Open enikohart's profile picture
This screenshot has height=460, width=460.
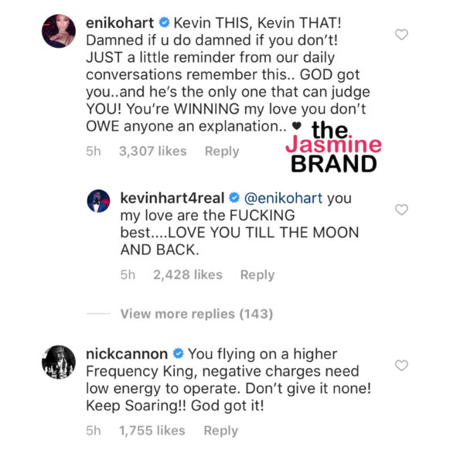(x=59, y=31)
